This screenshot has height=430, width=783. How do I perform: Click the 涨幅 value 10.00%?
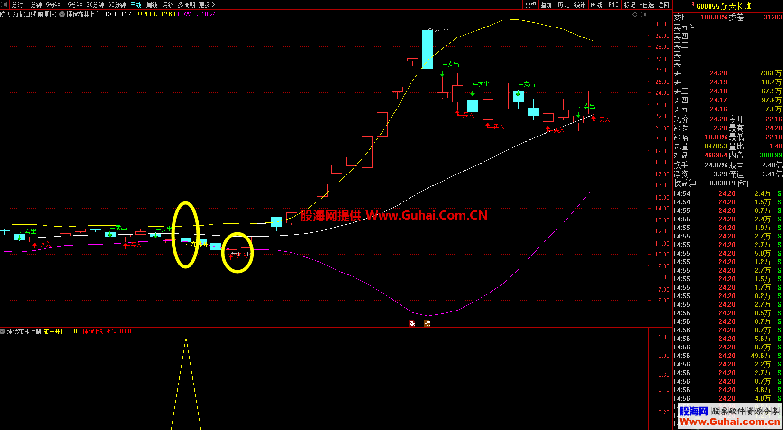pos(716,137)
